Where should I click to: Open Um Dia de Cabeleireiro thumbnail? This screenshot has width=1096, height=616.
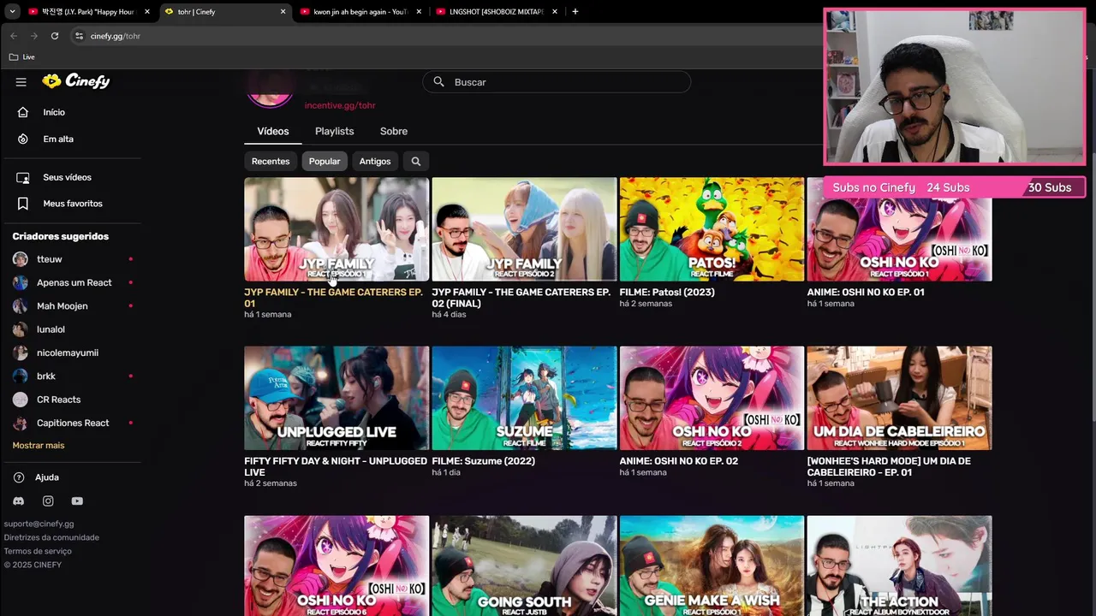coord(899,398)
